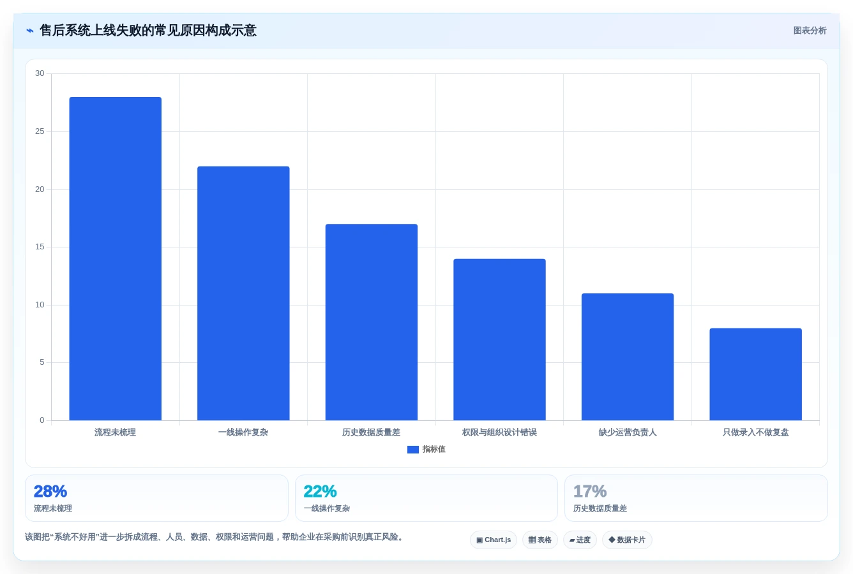Click the 指标值 legend label

[x=434, y=450]
